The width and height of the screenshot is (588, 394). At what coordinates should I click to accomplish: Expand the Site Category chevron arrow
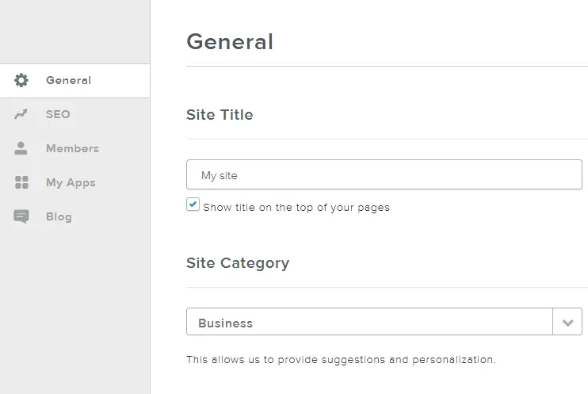(567, 323)
